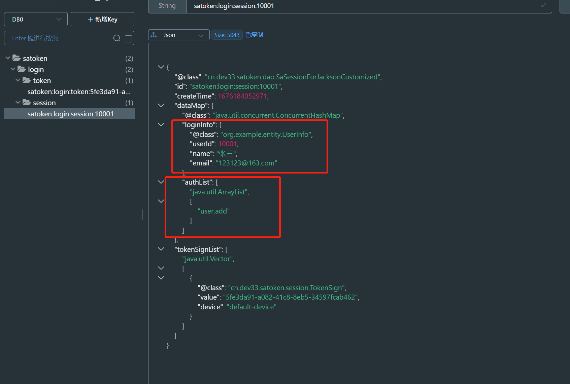Screen dimensions: 570x384
Task: Select the satoken:login:session:10001 key
Action: coord(70,114)
